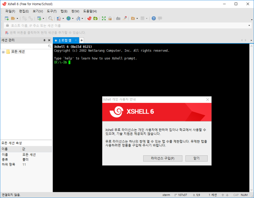
Task: Click the globe encoding icon
Action: 69,18
